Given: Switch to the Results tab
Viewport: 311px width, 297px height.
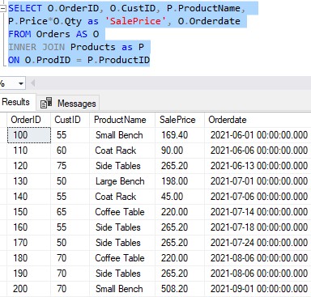Looking at the screenshot, I should click(15, 102).
